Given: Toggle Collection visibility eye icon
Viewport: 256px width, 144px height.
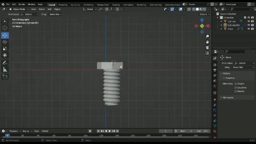Looking at the screenshot, I should coord(249,18).
